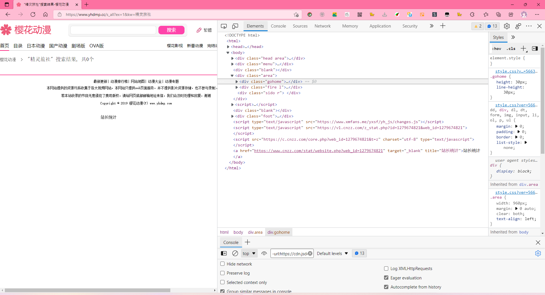The width and height of the screenshot is (545, 295).
Task: Toggle :hov element state
Action: pyautogui.click(x=497, y=49)
